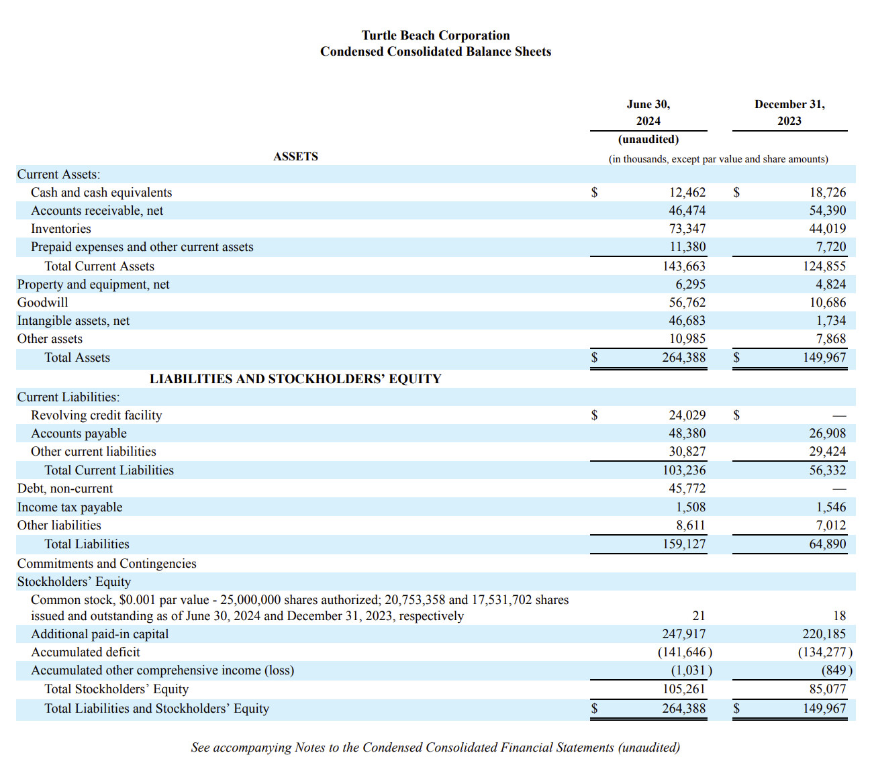Click the "Intangible assets, net" label
Viewport: 872px width, 757px height.
73,321
